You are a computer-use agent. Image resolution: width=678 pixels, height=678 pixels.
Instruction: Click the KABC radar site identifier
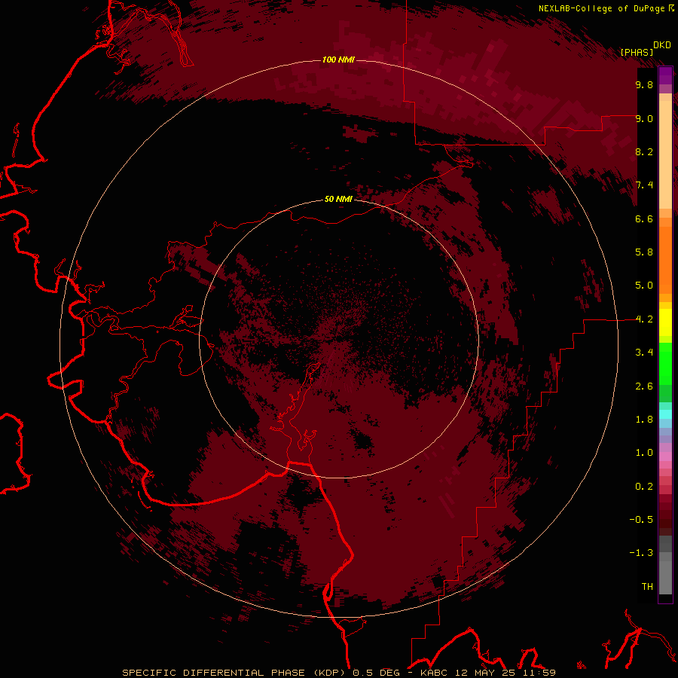[x=435, y=673]
